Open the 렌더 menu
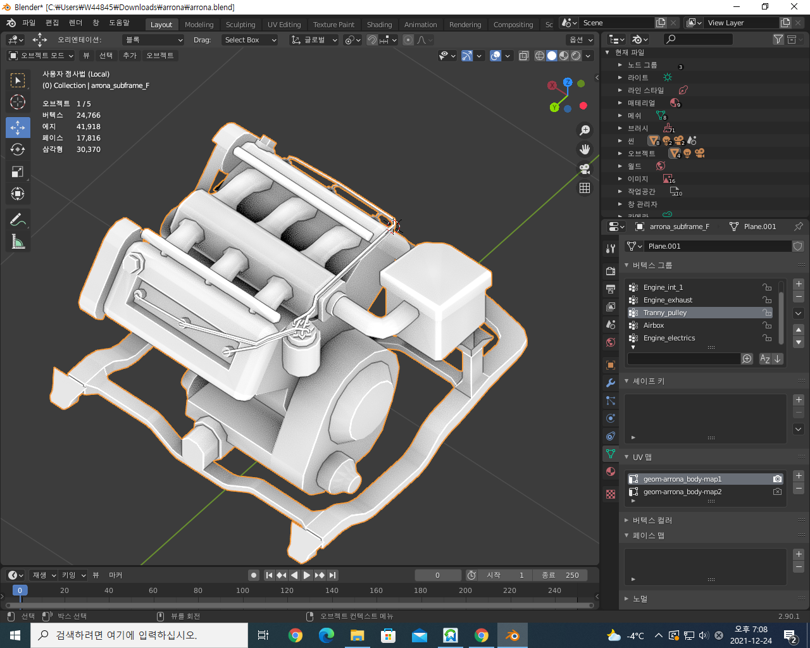 tap(75, 23)
